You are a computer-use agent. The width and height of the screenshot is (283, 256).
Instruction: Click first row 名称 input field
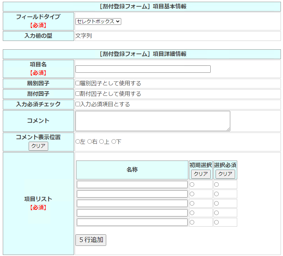tap(132, 185)
